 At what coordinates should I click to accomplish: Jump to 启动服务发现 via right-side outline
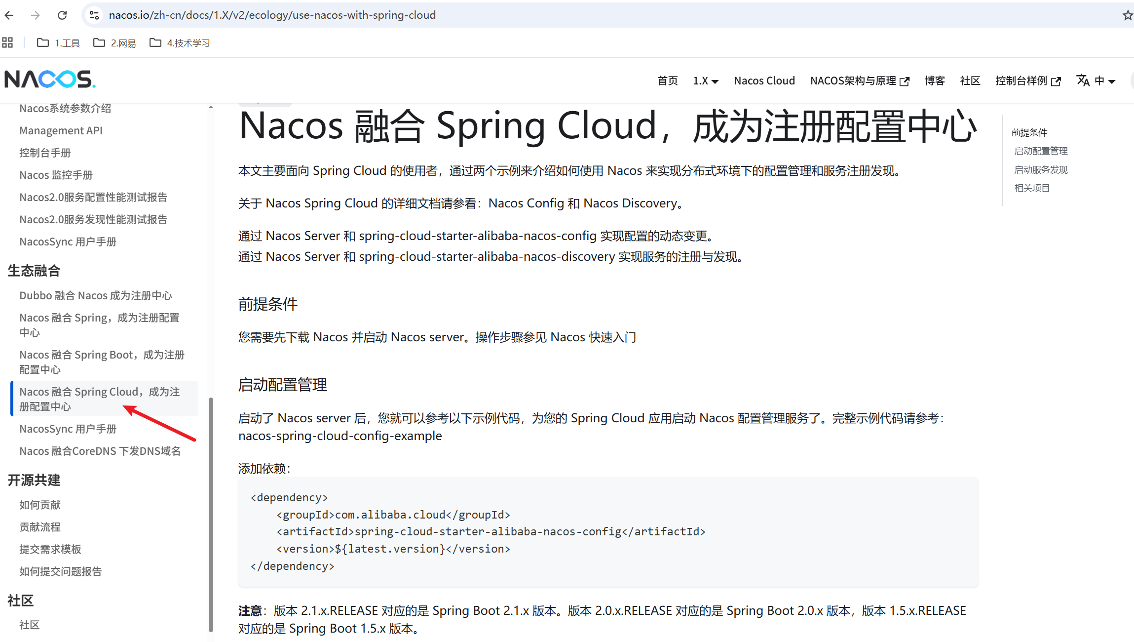pos(1041,169)
